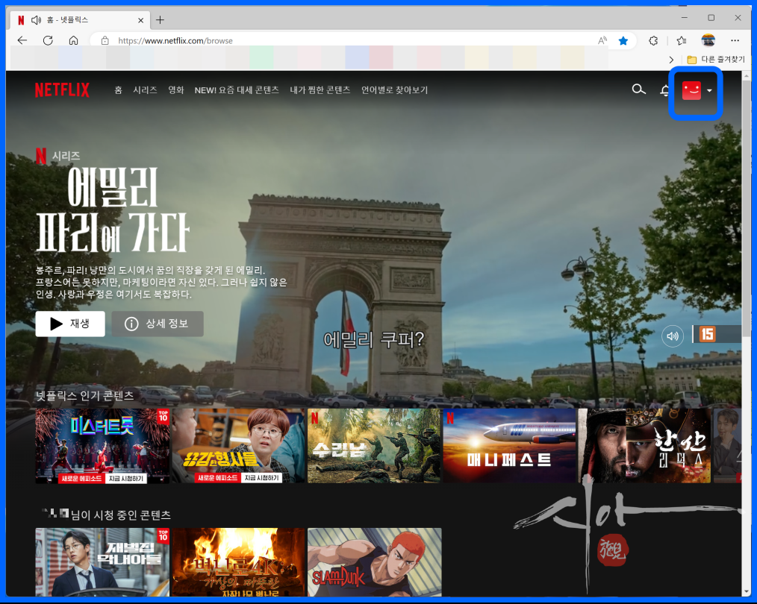The height and width of the screenshot is (604, 757).
Task: Click the 넷플릭스 인기 콘텐츠 row title
Action: click(x=84, y=396)
